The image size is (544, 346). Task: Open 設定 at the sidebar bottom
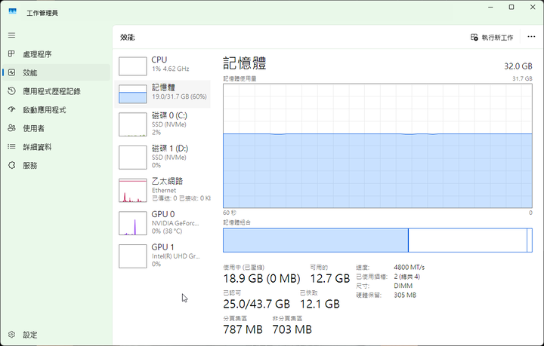pyautogui.click(x=56, y=335)
